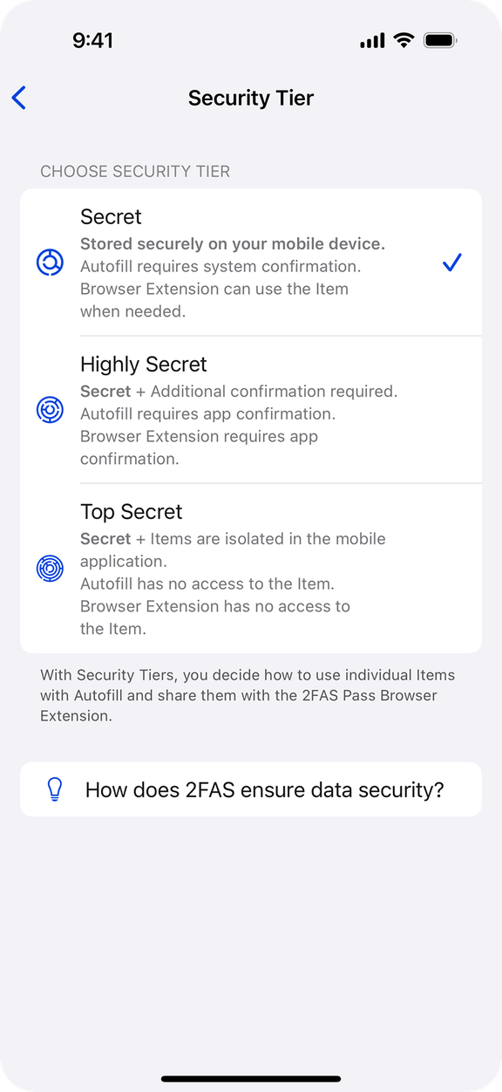Click the Top Secret tier shield icon
The height and width of the screenshot is (1092, 502).
point(50,568)
